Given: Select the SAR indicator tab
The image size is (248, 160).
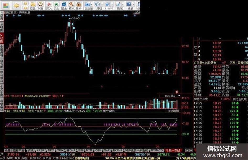Looking at the screenshot, I should 107,150.
